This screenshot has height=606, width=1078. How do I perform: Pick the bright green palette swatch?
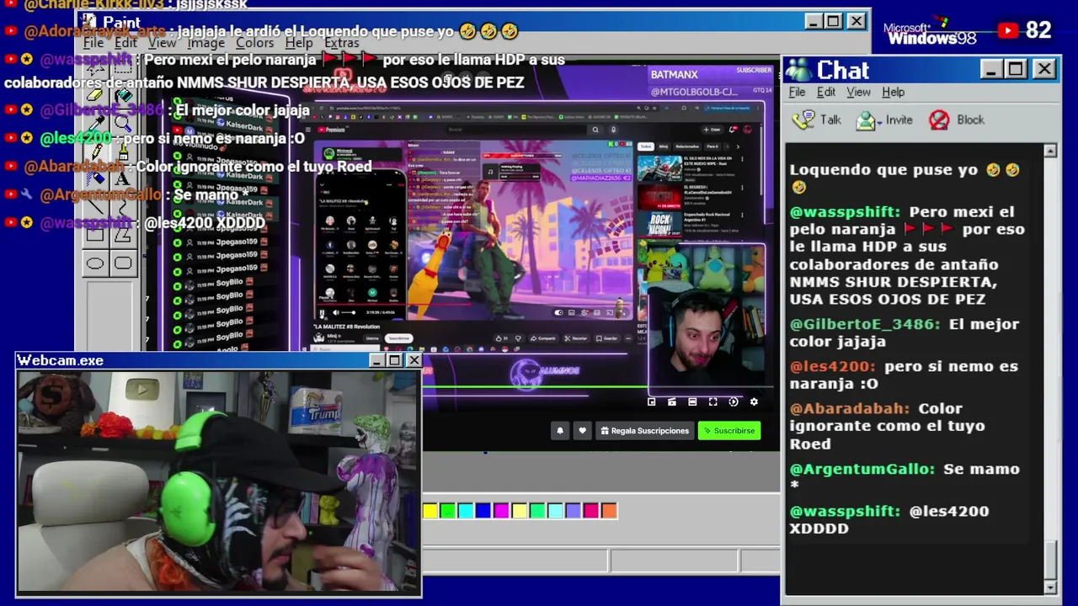pyautogui.click(x=448, y=510)
